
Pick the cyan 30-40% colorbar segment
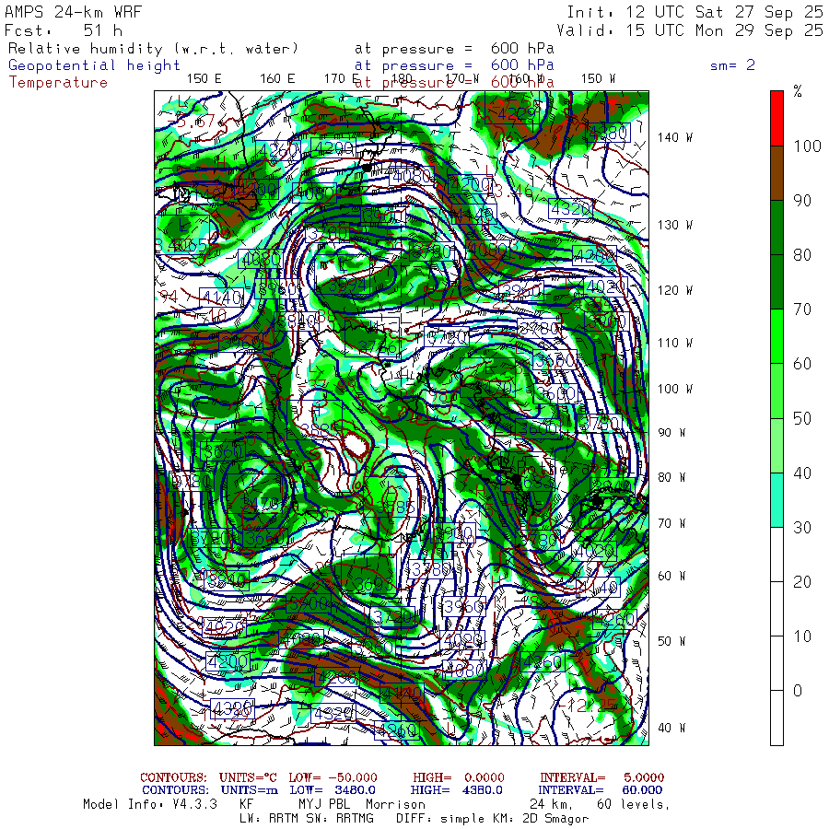pos(776,499)
